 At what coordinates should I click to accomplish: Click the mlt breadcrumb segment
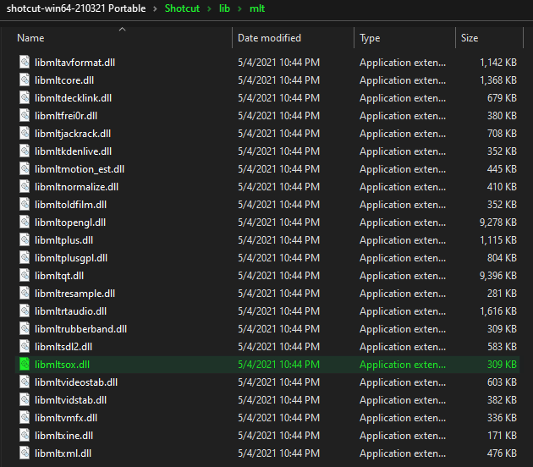click(x=257, y=8)
